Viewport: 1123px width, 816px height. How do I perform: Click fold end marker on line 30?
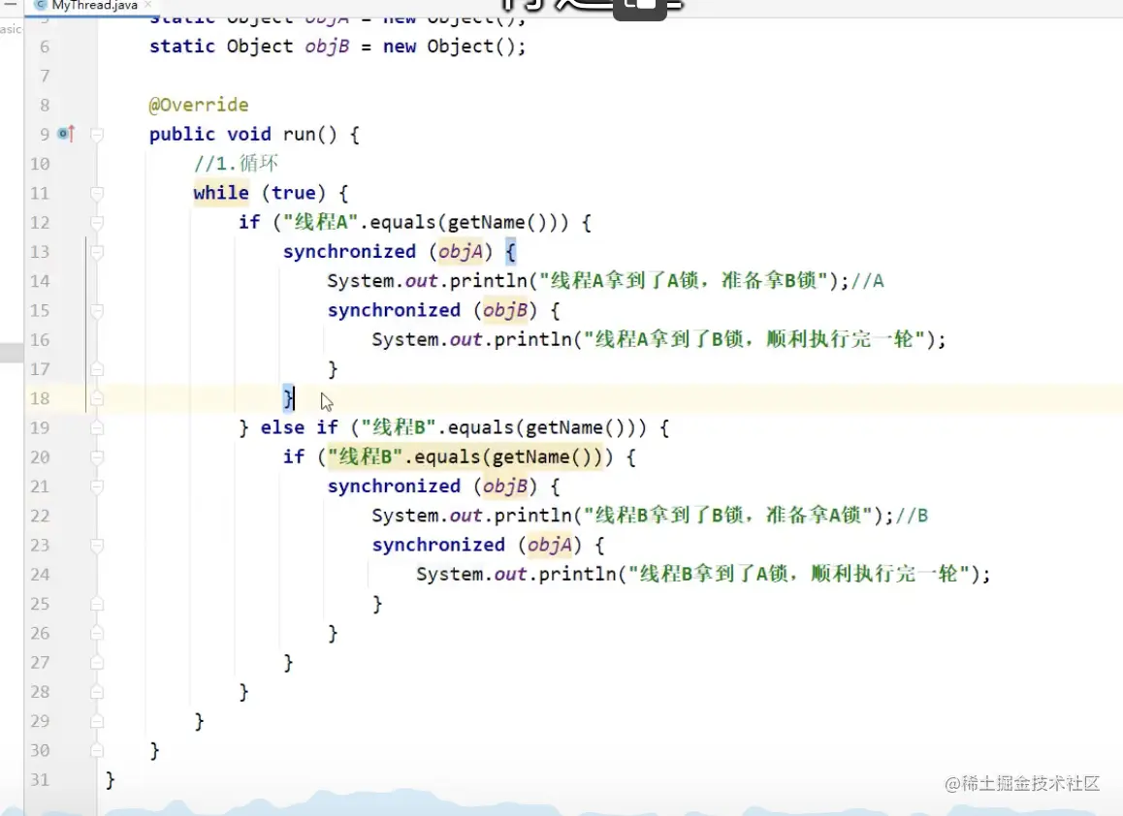[x=97, y=751]
